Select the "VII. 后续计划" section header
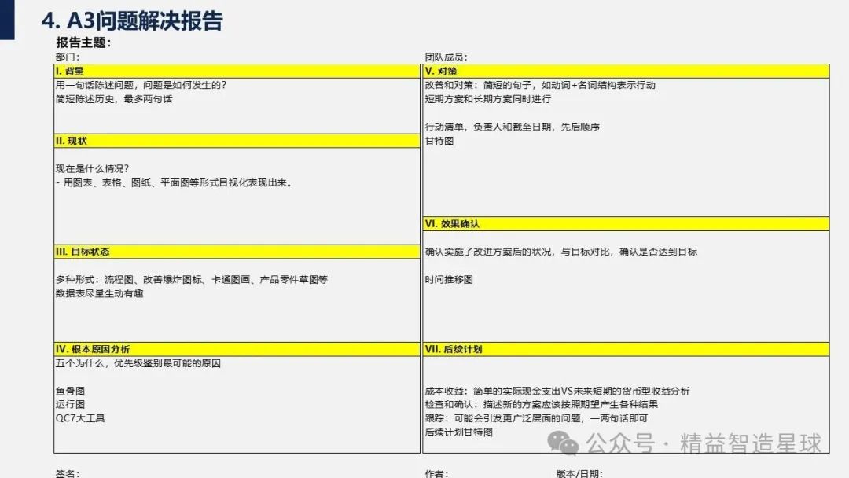Screen dimensions: 849x478 pyautogui.click(x=626, y=349)
